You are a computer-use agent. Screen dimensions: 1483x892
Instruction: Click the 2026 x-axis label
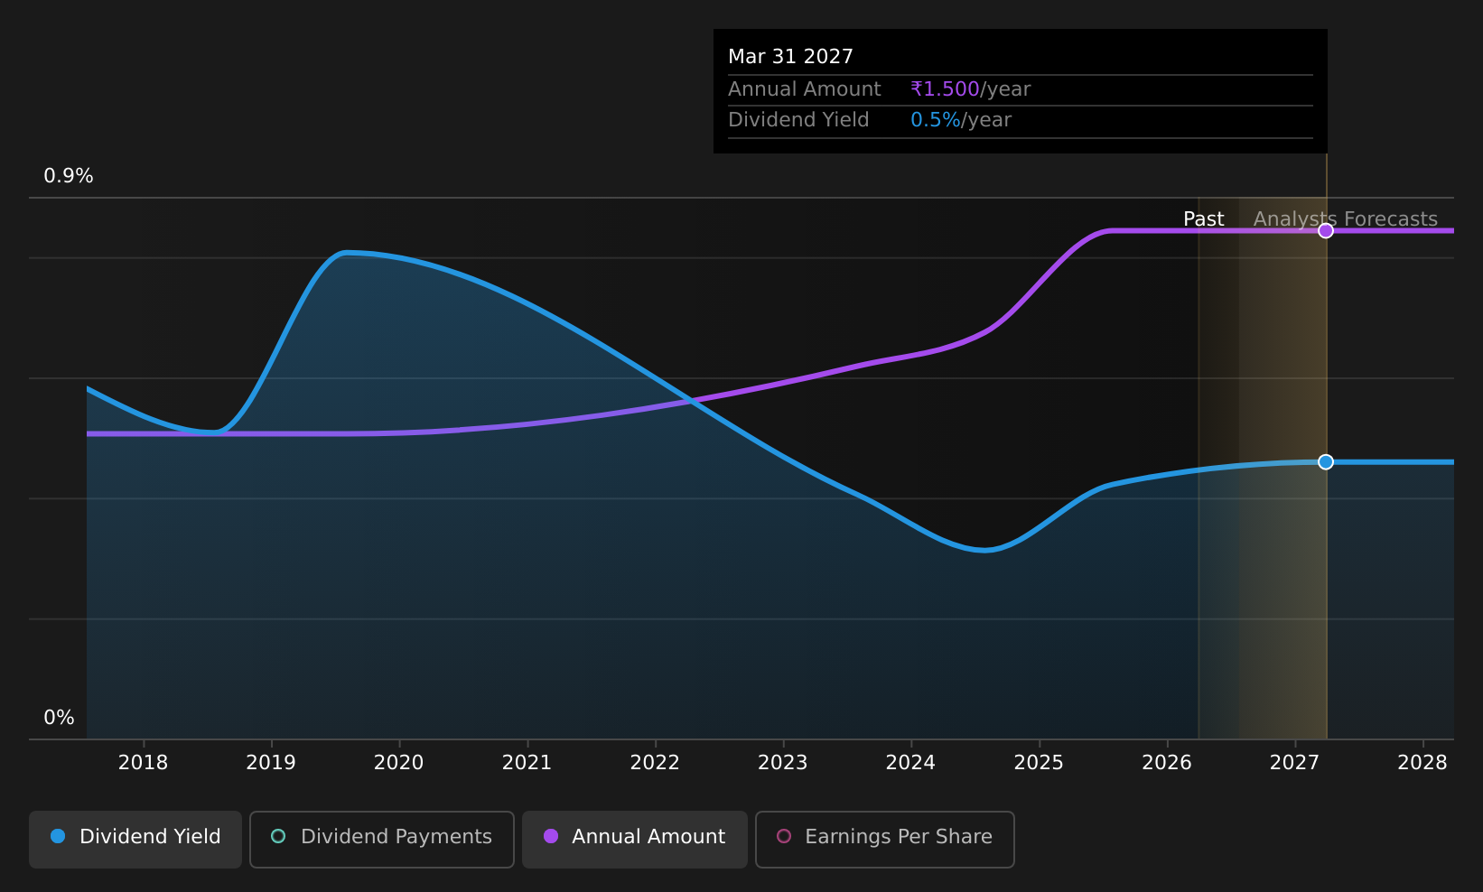(1167, 763)
